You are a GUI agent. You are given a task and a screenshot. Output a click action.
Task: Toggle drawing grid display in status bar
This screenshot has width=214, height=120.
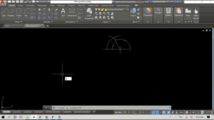[125, 112]
